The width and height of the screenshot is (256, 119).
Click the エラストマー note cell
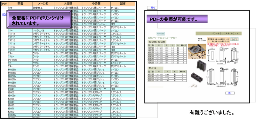click(123, 63)
